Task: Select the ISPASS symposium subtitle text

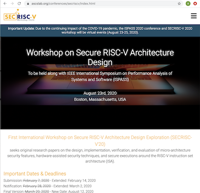Action: coord(100,76)
